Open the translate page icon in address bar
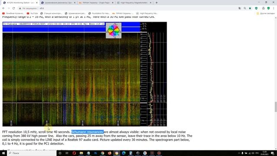 pyautogui.click(x=239, y=8)
